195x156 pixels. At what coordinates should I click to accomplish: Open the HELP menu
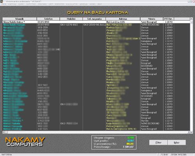coord(99,4)
